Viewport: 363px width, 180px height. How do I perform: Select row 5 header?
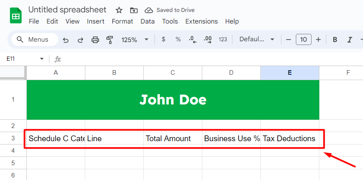(13, 163)
